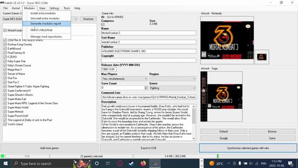298x168 pixels.
Task: Open the Windows Start menu
Action: [6, 163]
